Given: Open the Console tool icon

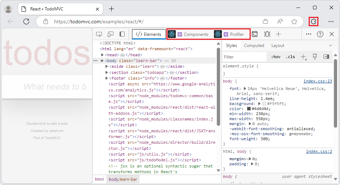Looking at the screenshot, I should point(255,34).
